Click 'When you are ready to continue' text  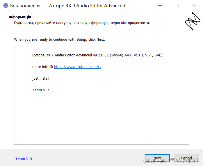click(x=59, y=40)
